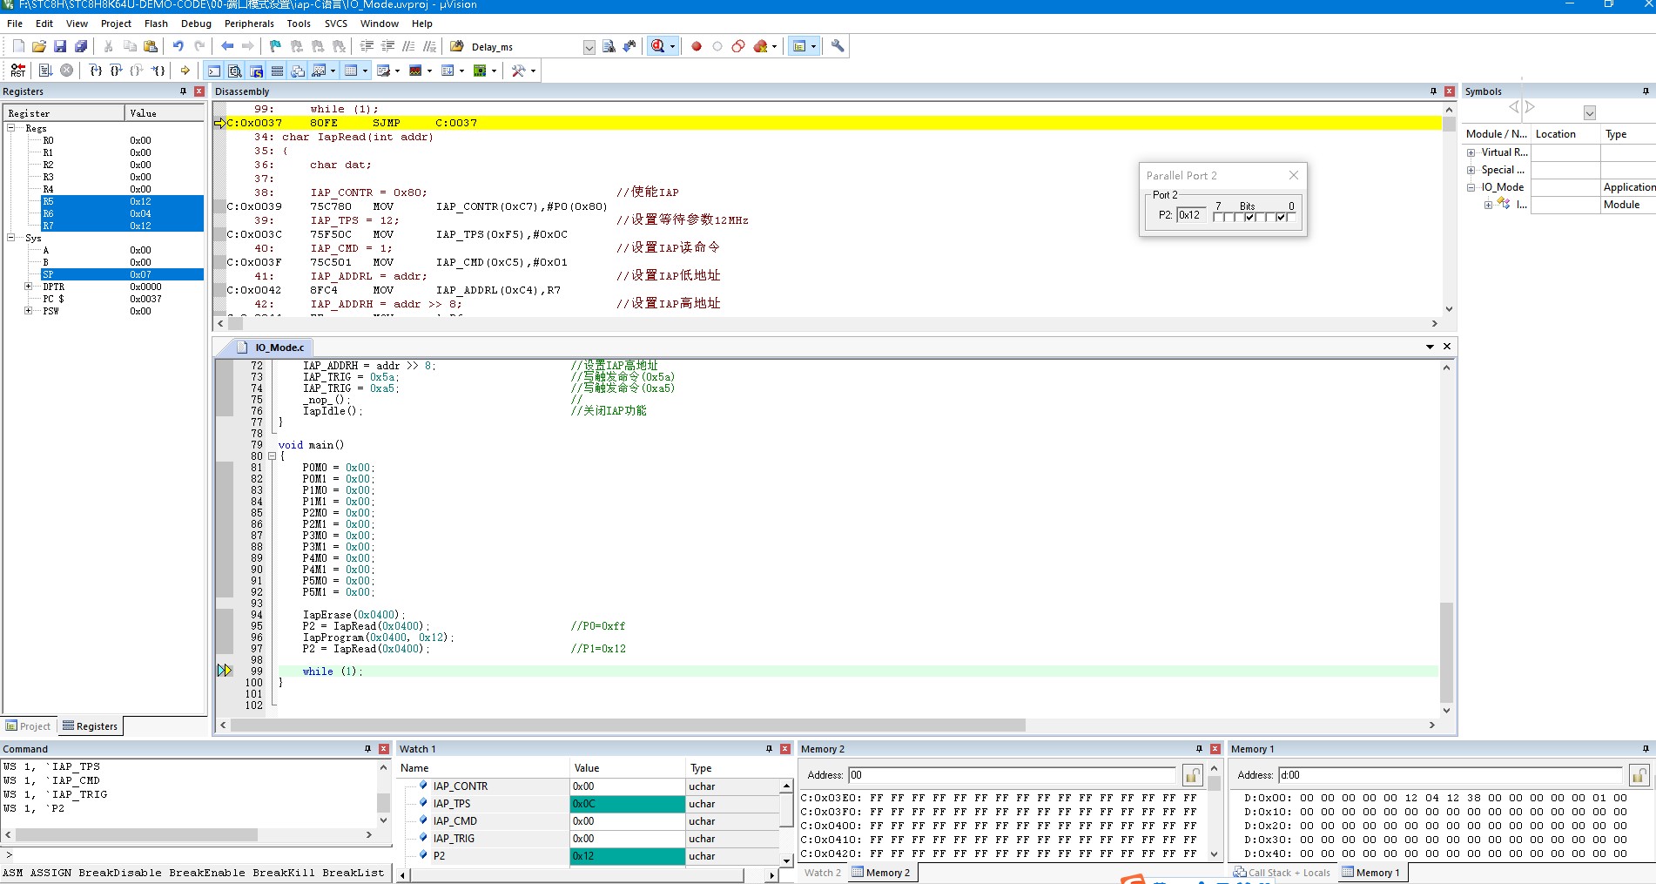This screenshot has width=1656, height=884.
Task: Collapse IO_Mode node in Symbols panel
Action: (x=1471, y=187)
